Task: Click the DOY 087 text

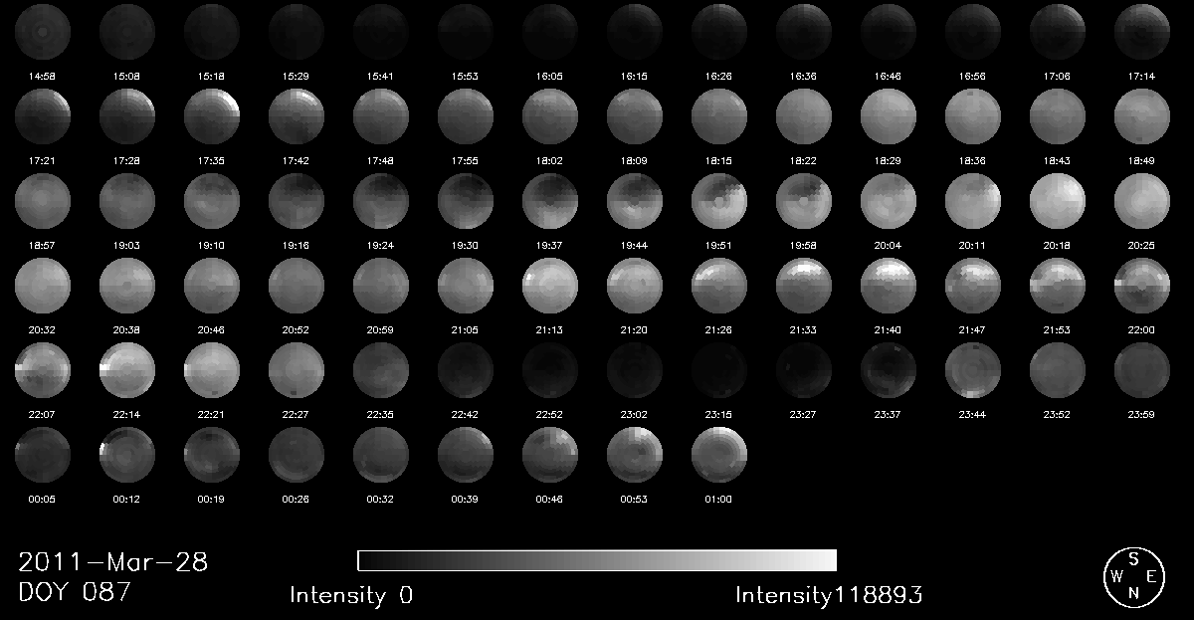Action: 76,592
